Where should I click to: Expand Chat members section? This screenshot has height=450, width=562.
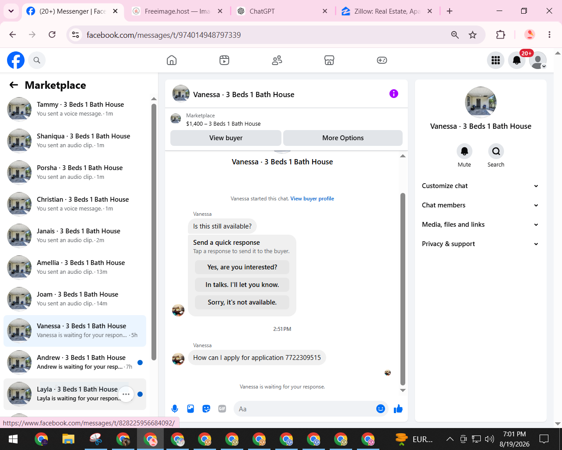point(480,205)
